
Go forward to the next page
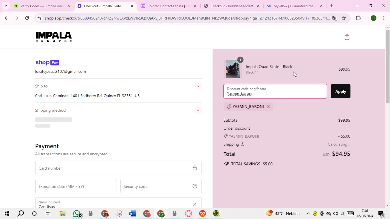point(17,18)
